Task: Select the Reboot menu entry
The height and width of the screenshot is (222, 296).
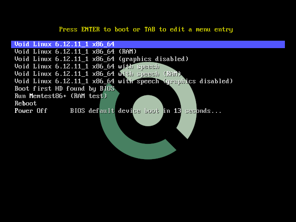Action: click(x=26, y=103)
